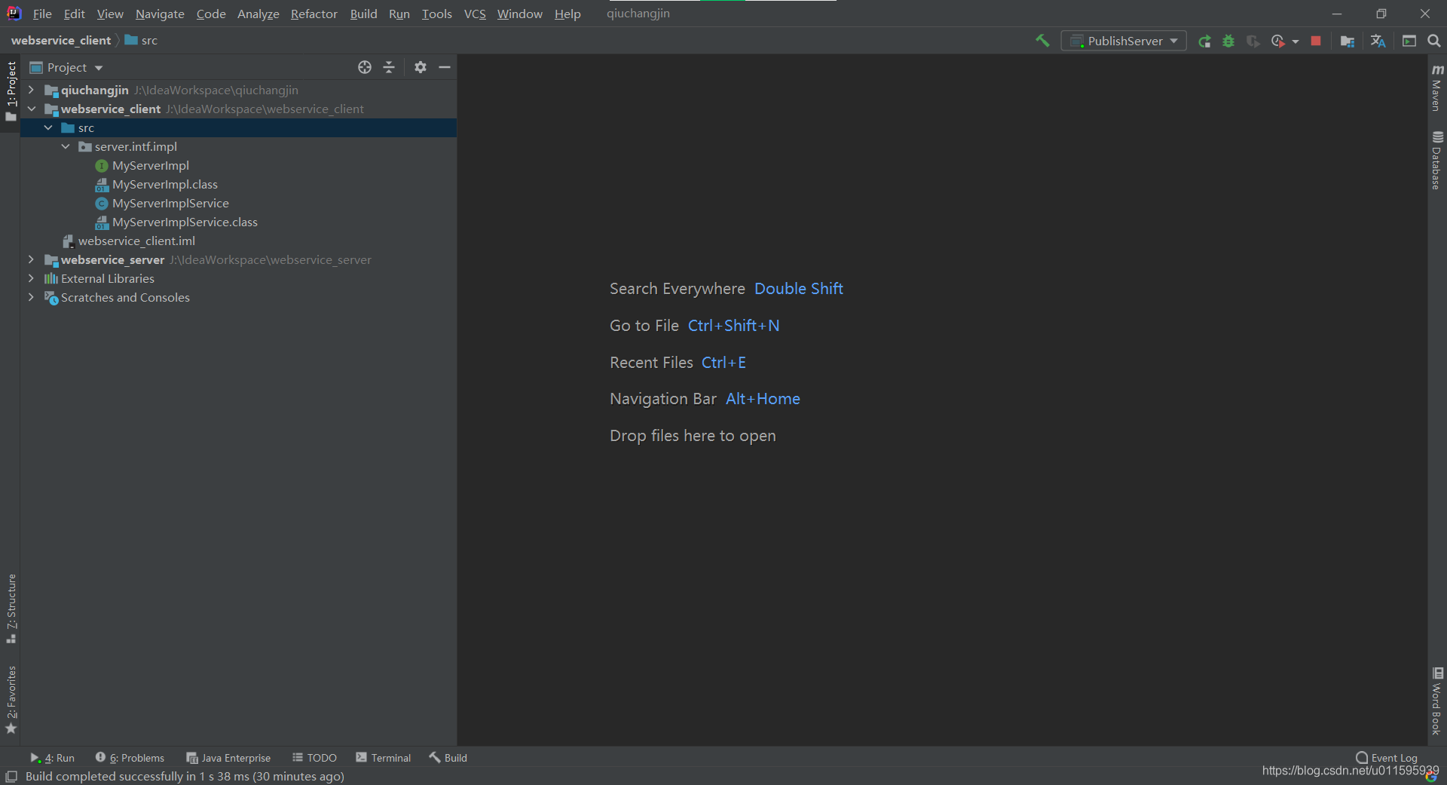The height and width of the screenshot is (785, 1447).
Task: Click the Settings gear in Project panel
Action: pyautogui.click(x=420, y=67)
